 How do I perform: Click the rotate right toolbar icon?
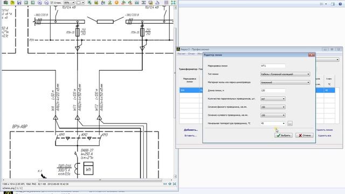130,2
